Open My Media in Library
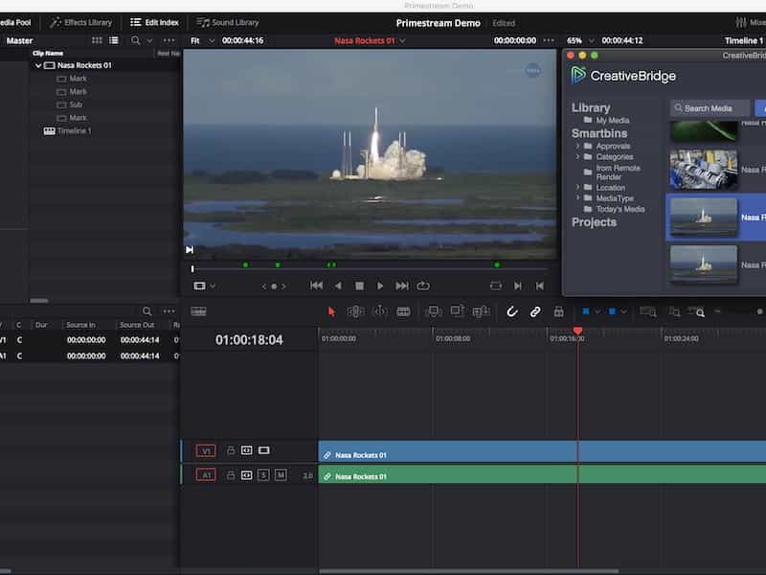The height and width of the screenshot is (575, 766). [x=612, y=121]
